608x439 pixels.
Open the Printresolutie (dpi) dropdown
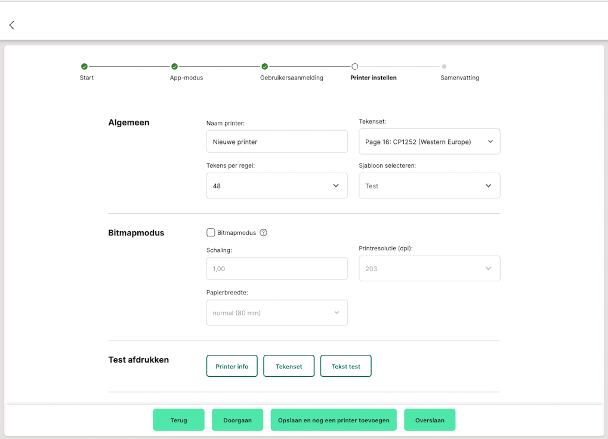429,269
